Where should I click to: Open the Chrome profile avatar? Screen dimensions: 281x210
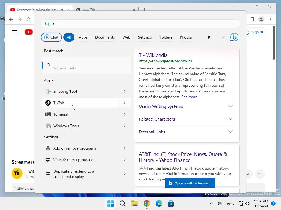click(261, 19)
